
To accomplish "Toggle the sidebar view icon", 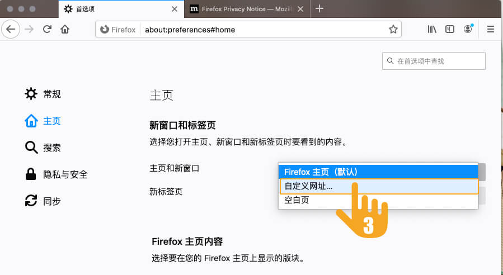I will point(450,30).
